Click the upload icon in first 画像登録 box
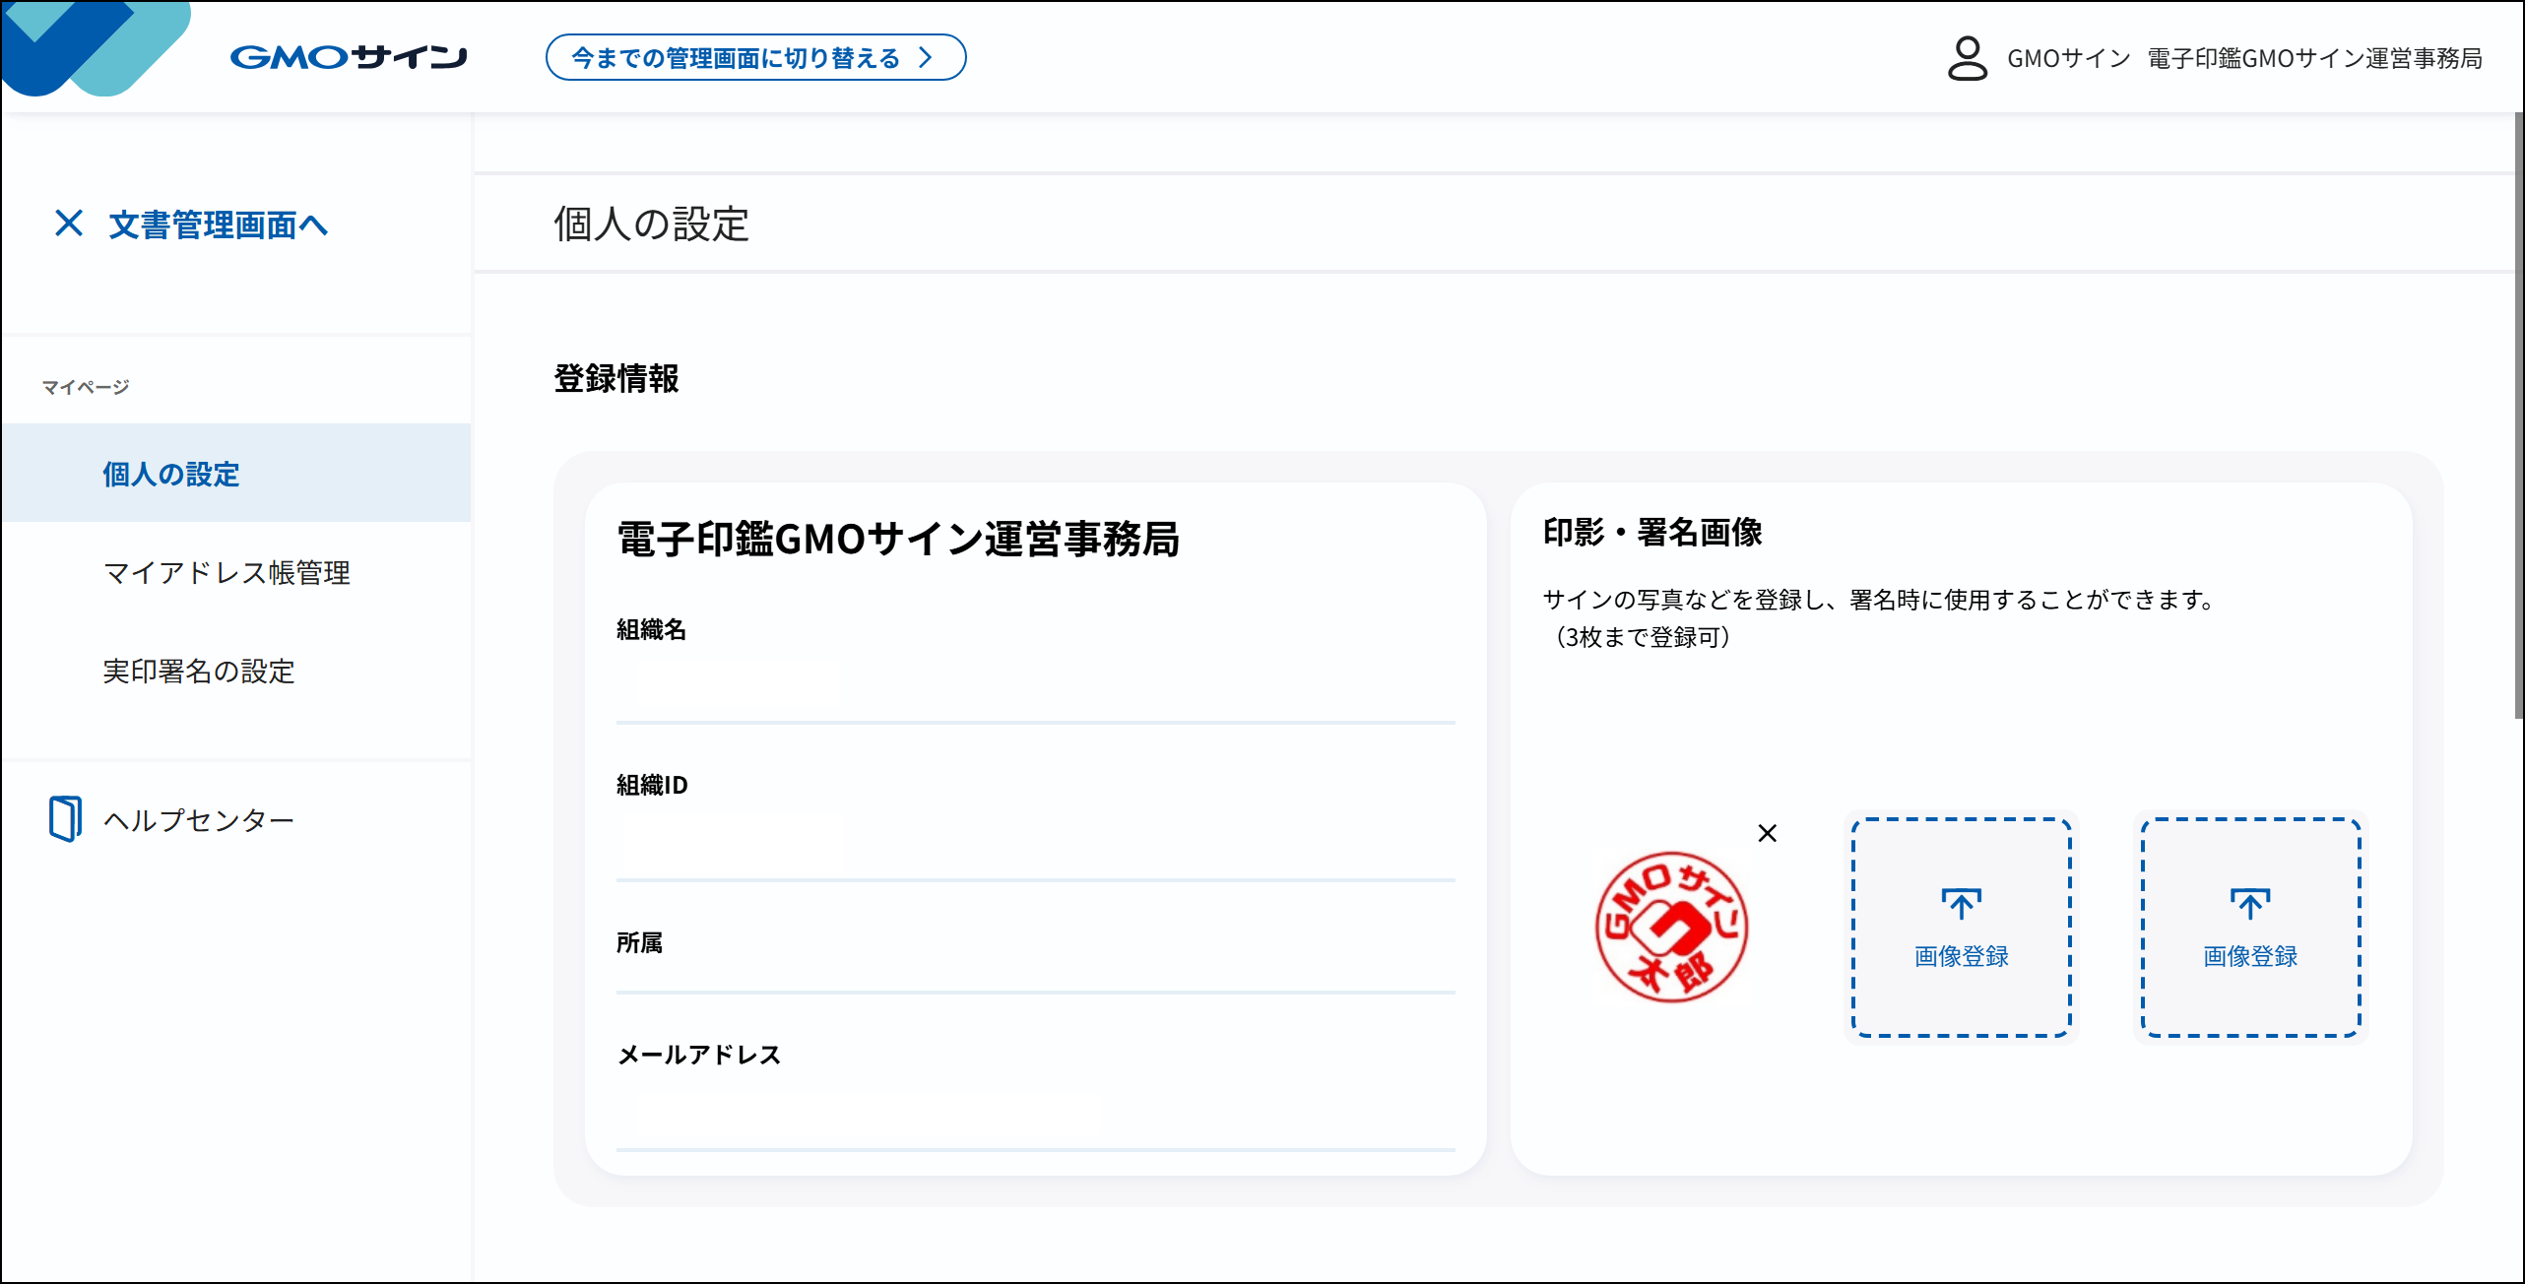This screenshot has width=2525, height=1284. 1961,902
